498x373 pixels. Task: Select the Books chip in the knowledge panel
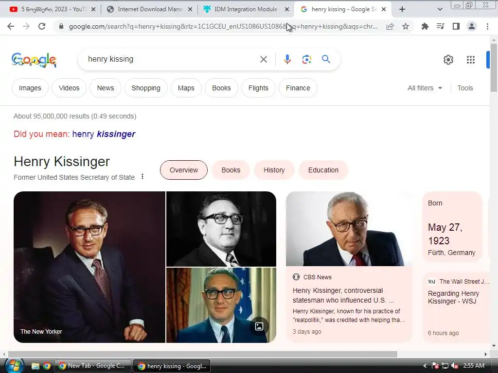[231, 170]
